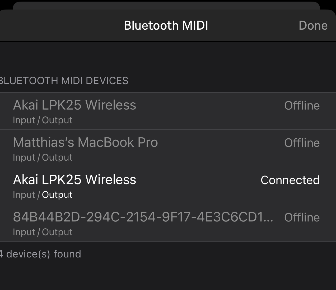Toggle Input on Matthias's MacBook Pro entry

click(x=24, y=157)
